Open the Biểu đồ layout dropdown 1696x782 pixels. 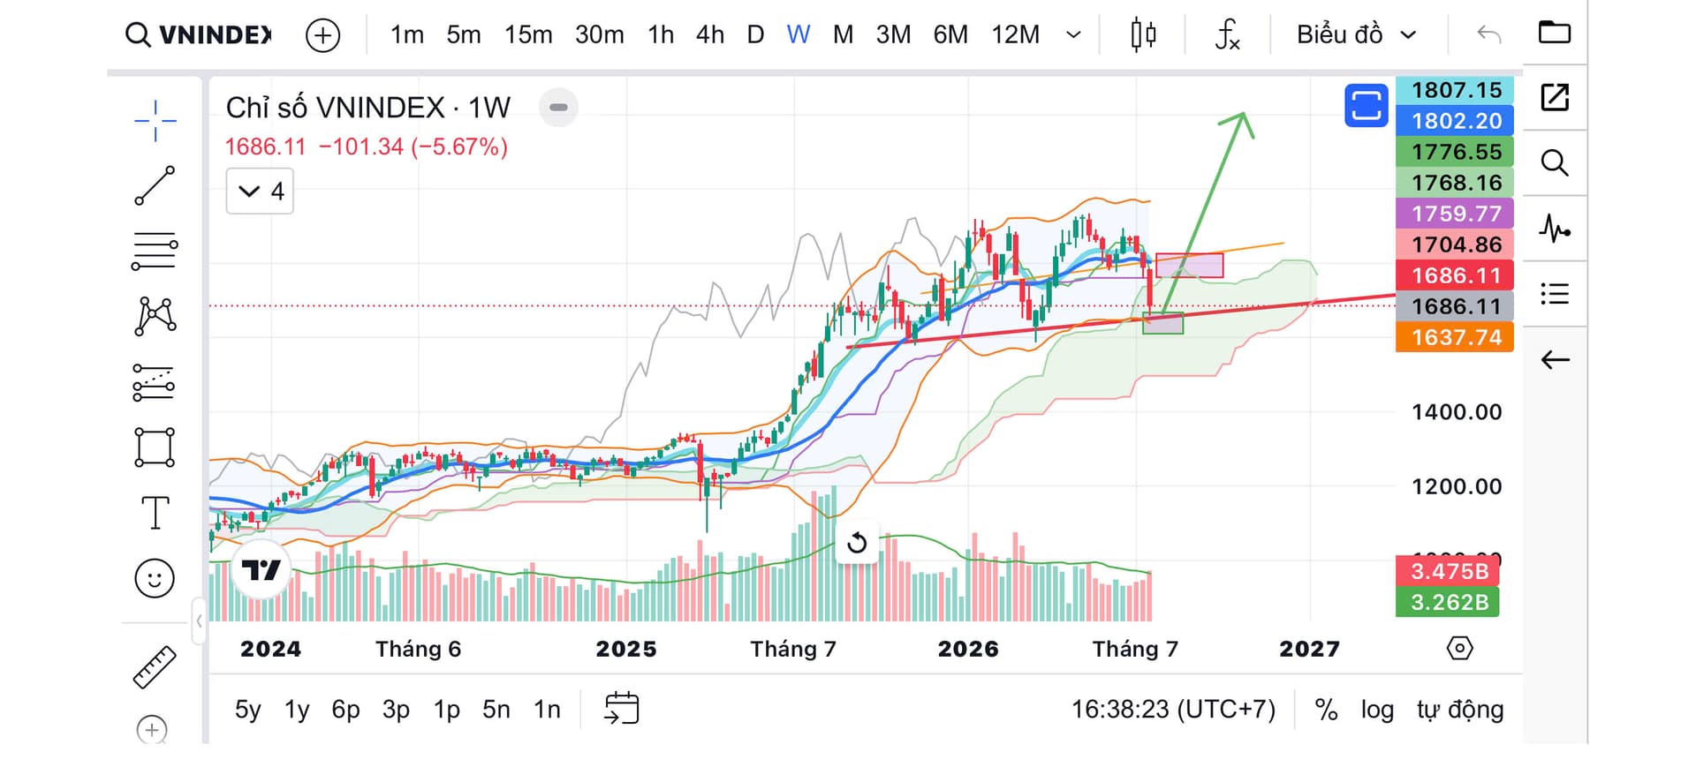pyautogui.click(x=1357, y=34)
